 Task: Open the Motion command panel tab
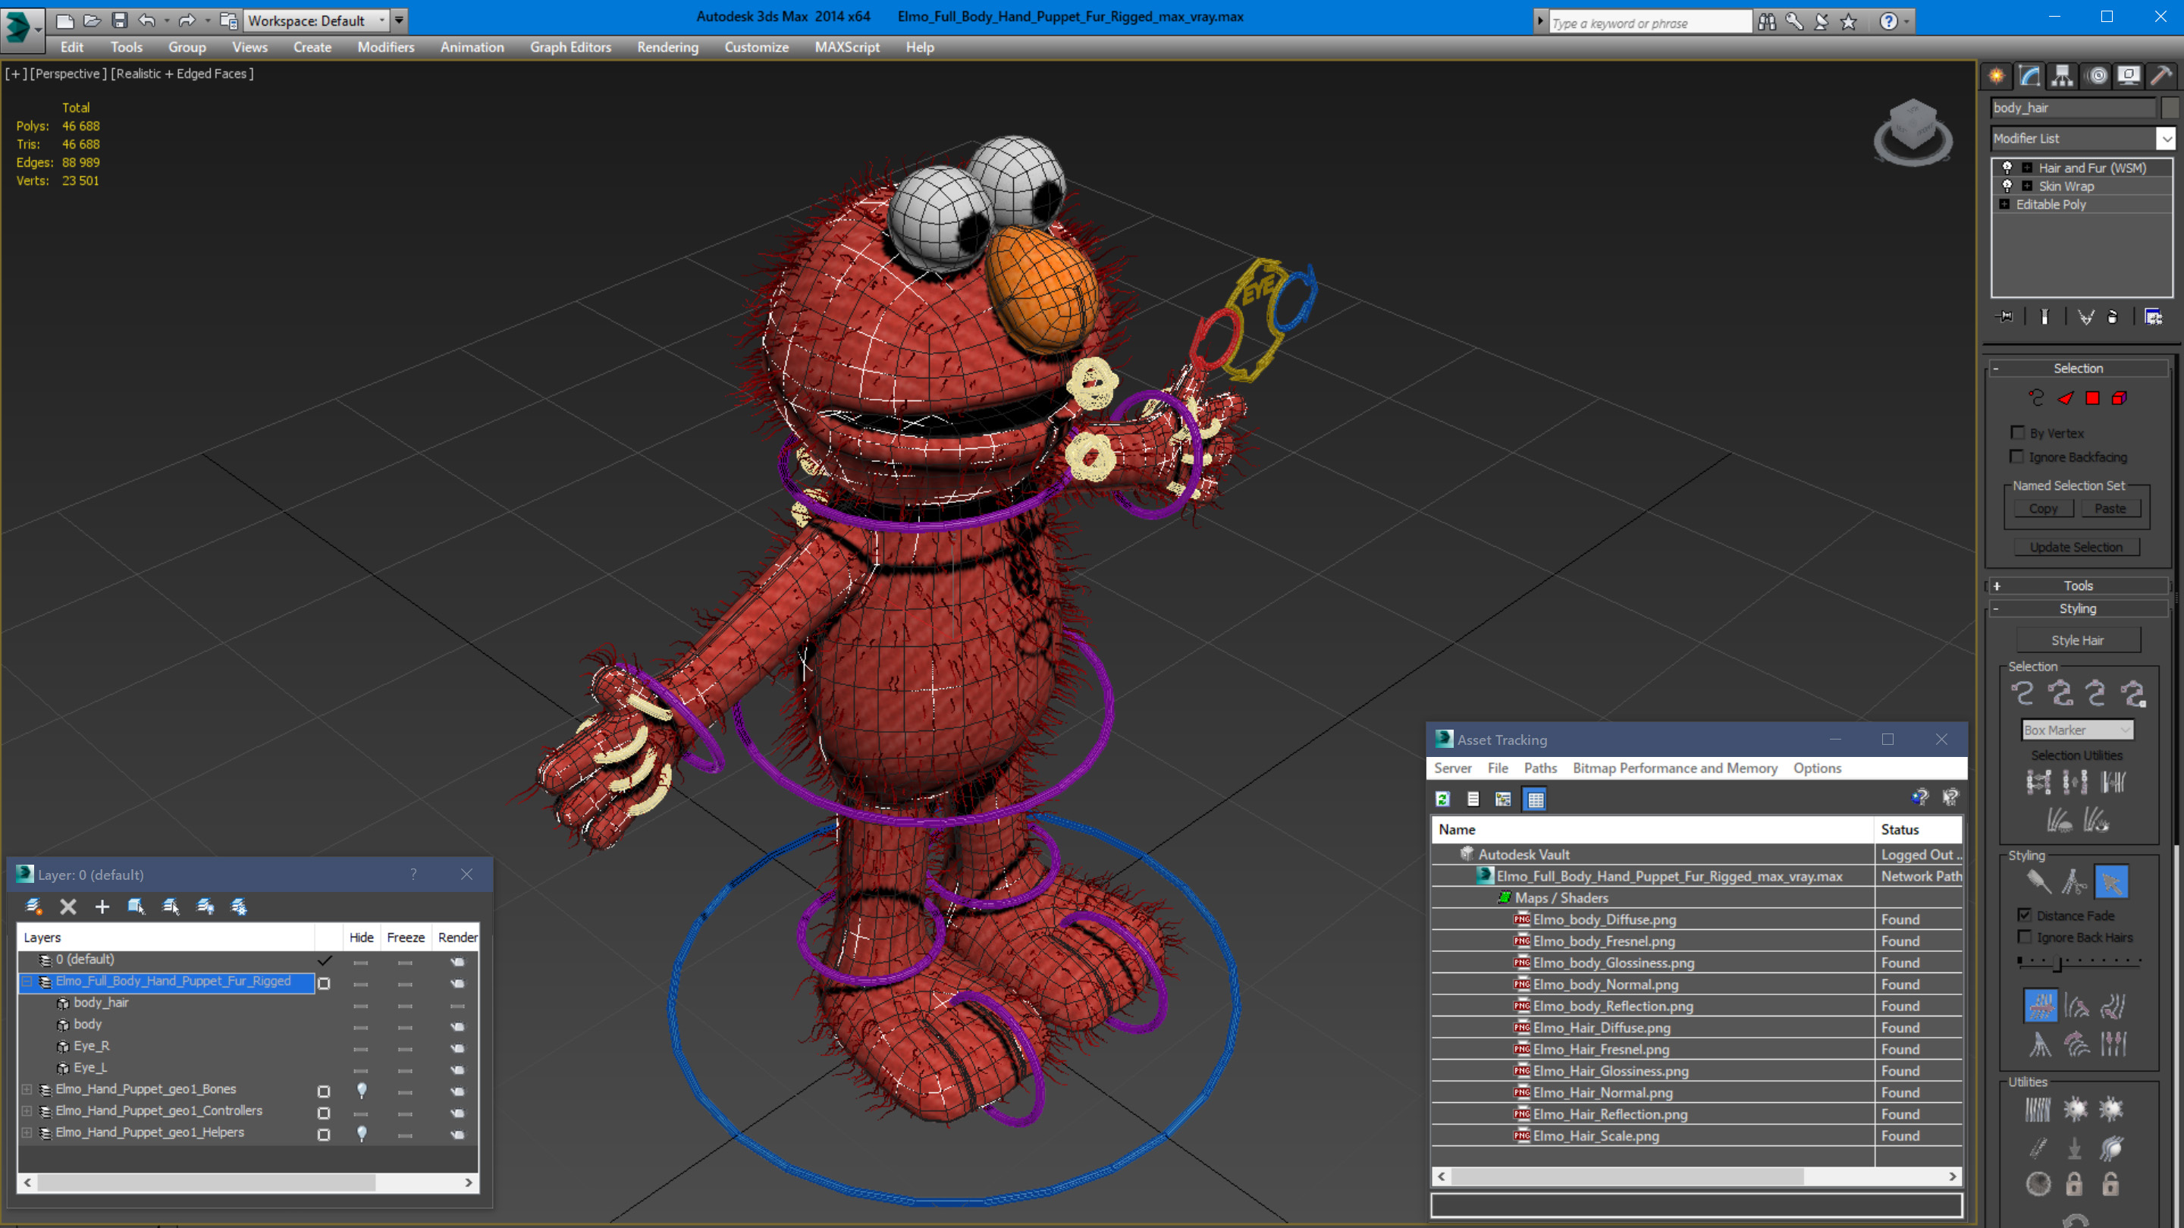click(x=2097, y=77)
